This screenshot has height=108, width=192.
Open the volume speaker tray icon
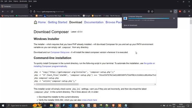[170, 106]
